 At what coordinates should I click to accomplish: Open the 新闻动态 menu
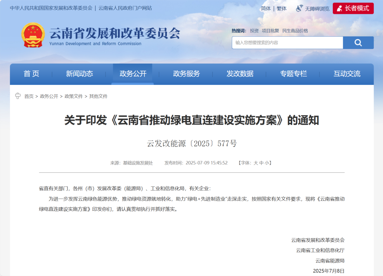coord(80,74)
